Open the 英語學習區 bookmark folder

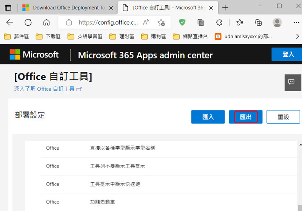85,36
